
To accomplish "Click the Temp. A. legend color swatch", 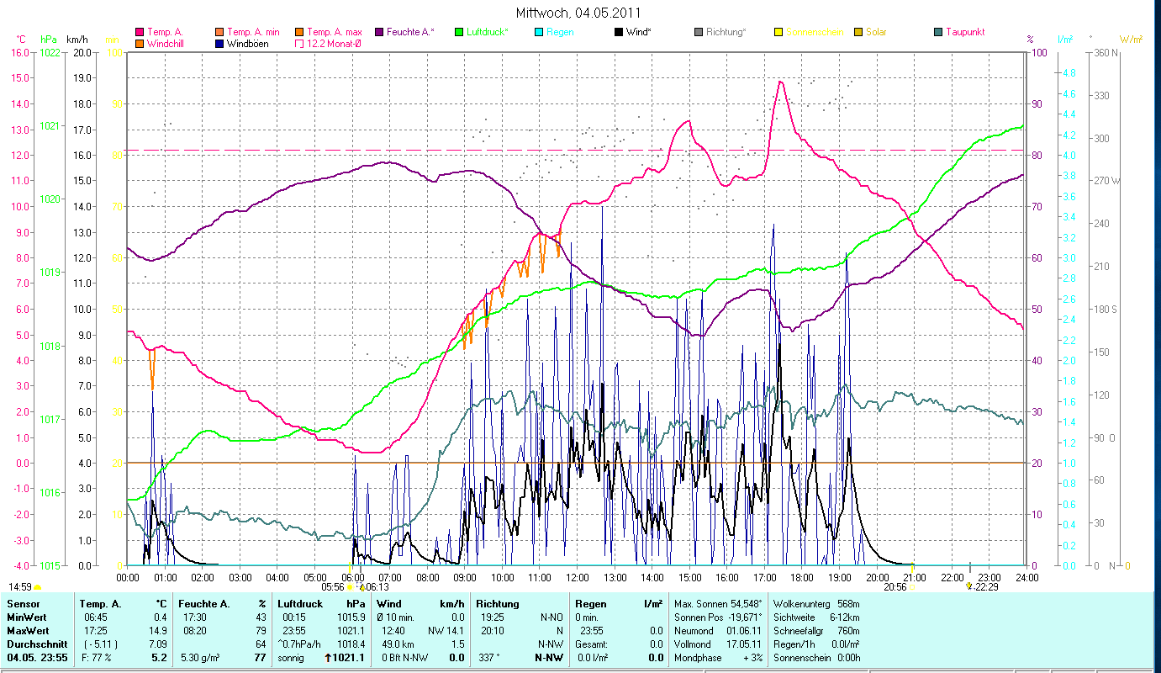I will [139, 32].
